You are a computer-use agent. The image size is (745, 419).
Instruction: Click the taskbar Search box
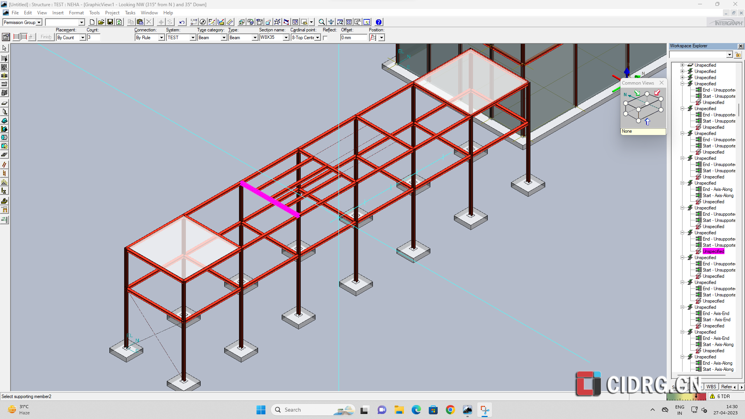tap(314, 410)
